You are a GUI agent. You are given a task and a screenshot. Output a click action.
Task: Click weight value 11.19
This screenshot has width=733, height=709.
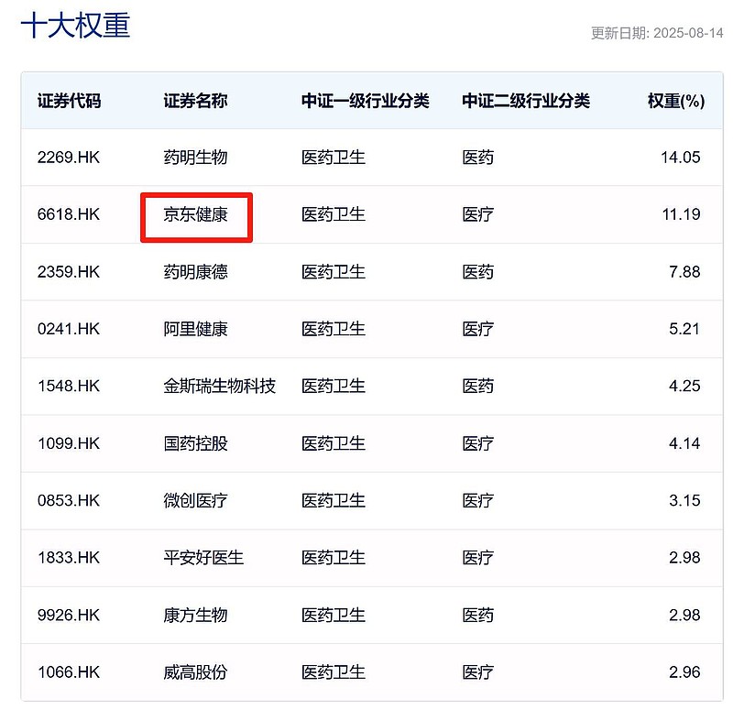point(681,214)
